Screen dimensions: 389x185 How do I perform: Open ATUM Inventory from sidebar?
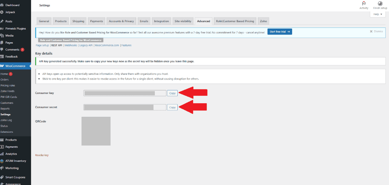16,161
